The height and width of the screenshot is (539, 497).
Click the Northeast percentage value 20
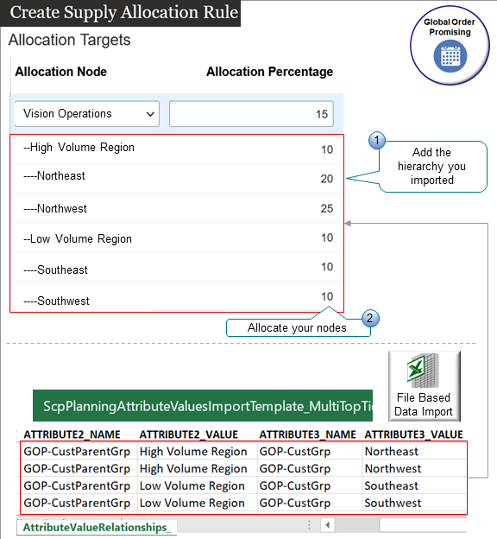tap(327, 179)
